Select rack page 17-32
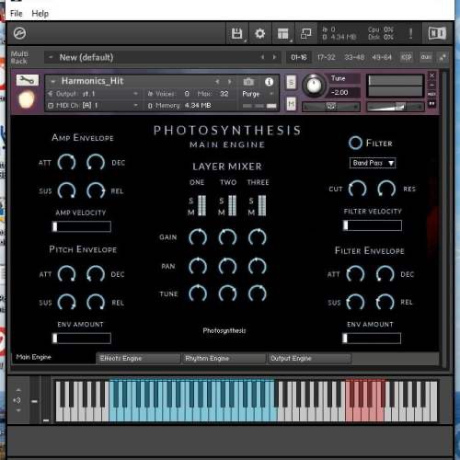 326,57
